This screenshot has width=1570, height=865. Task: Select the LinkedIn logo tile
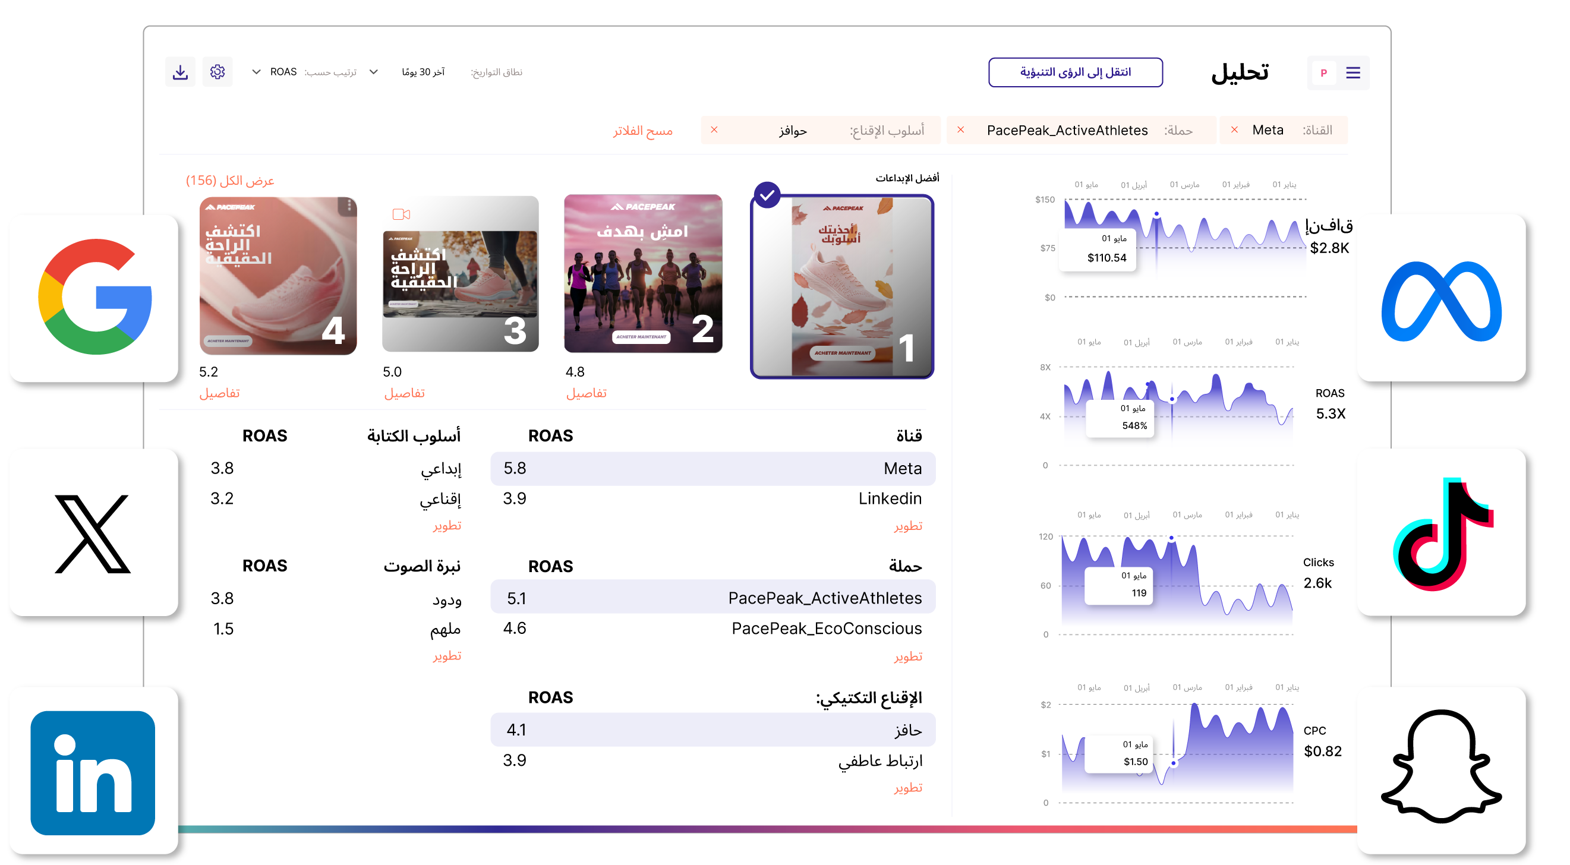tap(94, 771)
